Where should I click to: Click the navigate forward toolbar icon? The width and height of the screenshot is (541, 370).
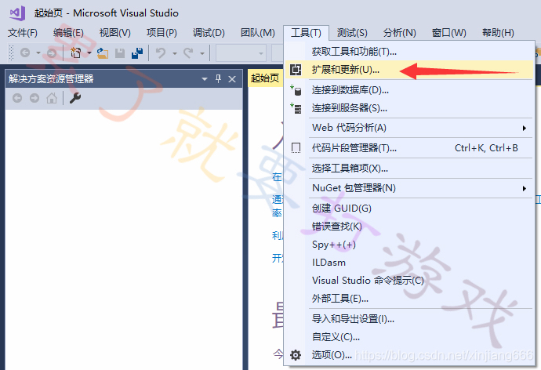(x=52, y=53)
